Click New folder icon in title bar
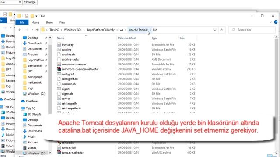This screenshot has height=157, width=280. (x=32, y=16)
